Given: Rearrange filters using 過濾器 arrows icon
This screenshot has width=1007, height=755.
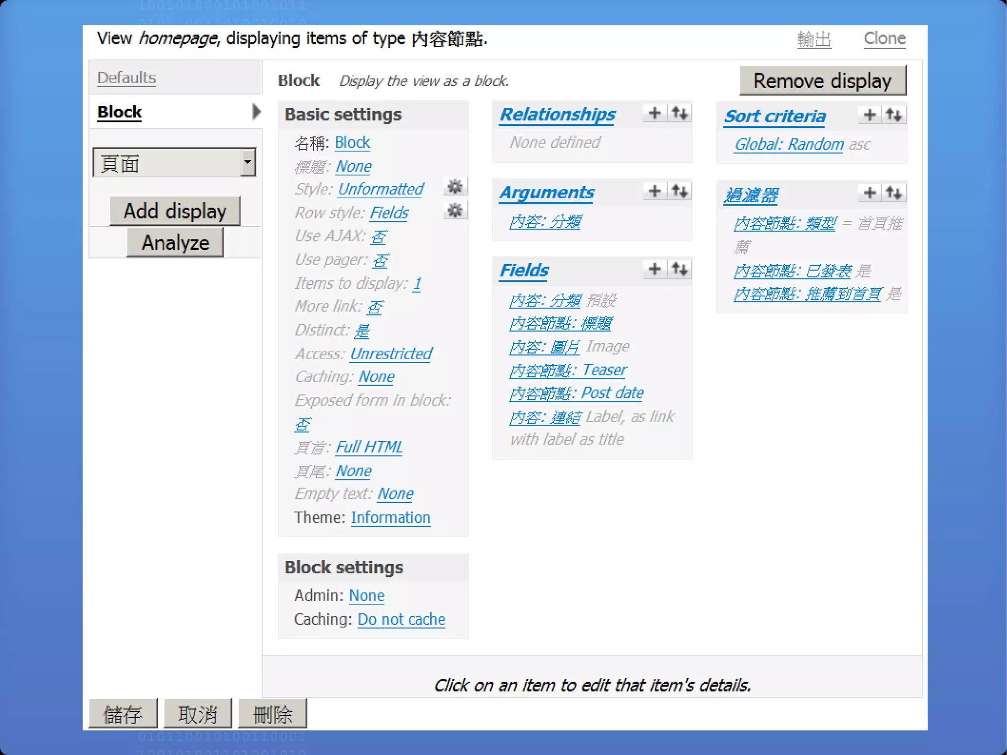Looking at the screenshot, I should coord(894,193).
